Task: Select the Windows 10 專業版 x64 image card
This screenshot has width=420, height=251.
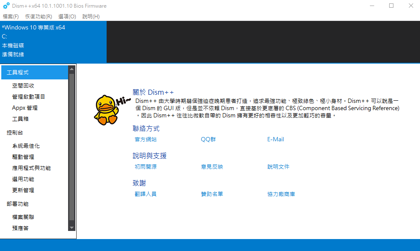Action: [x=53, y=41]
